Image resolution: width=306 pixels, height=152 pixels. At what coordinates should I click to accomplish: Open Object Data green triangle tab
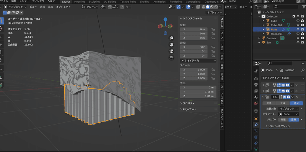click(x=256, y=149)
